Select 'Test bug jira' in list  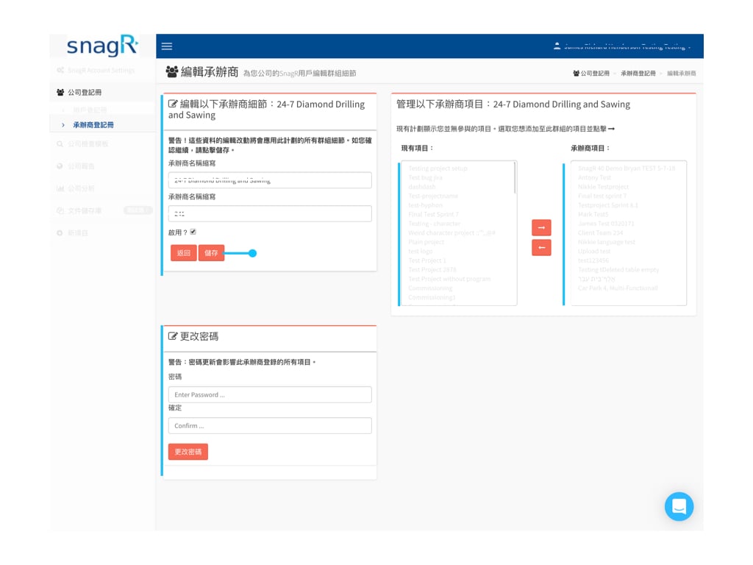tap(425, 178)
